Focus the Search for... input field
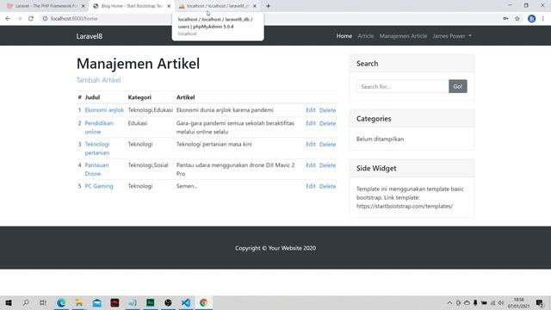This screenshot has height=310, width=551. (x=402, y=86)
